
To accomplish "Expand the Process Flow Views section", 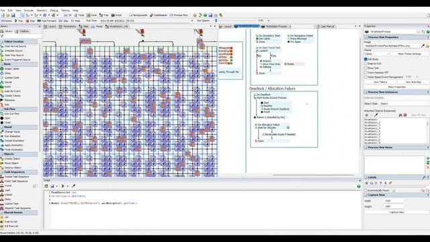I will [365, 148].
